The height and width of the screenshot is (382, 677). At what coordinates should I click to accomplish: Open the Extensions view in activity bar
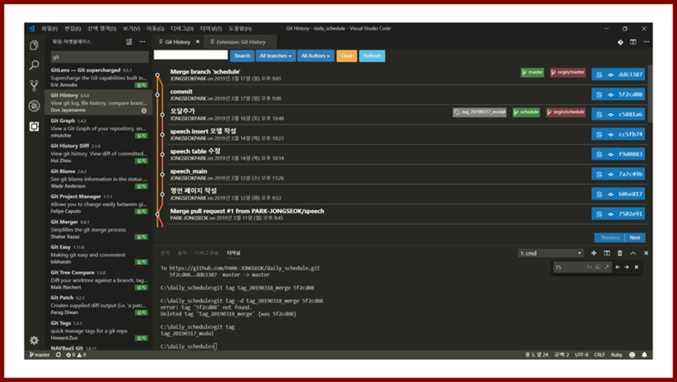(34, 126)
